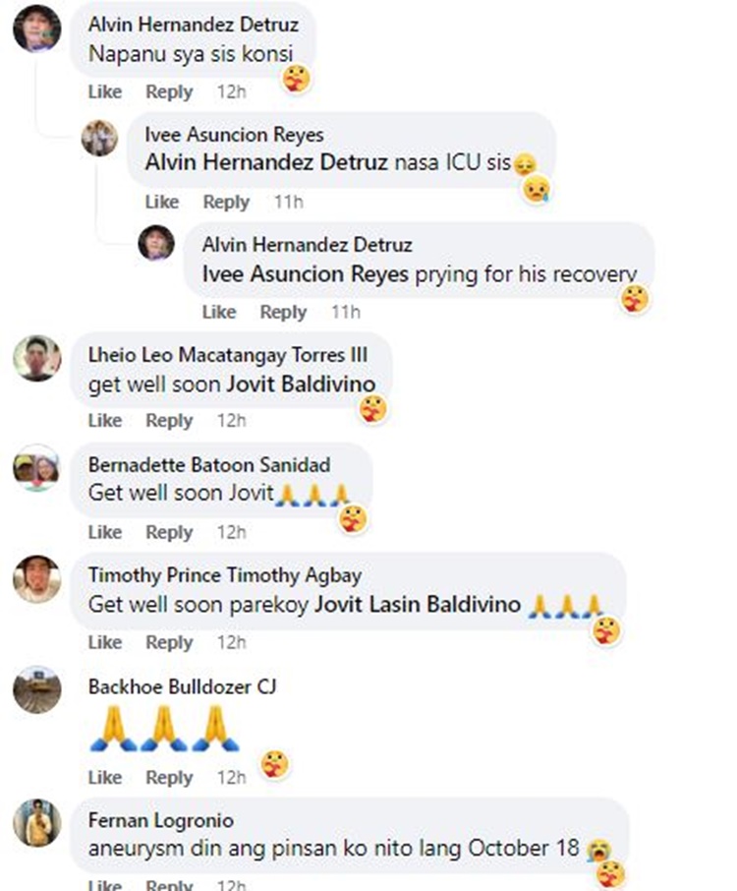737x891 pixels.
Task: Click care reaction on Bernadette Batoon Sanidad's comment
Action: pos(353,519)
